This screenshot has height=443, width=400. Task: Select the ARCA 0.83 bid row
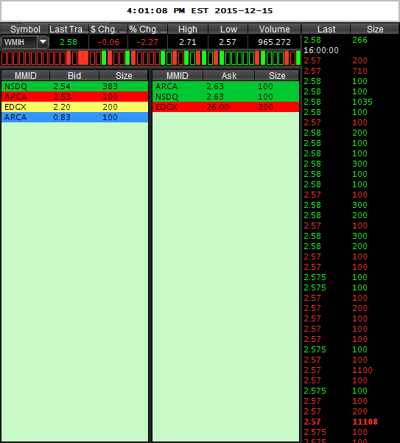tap(75, 117)
